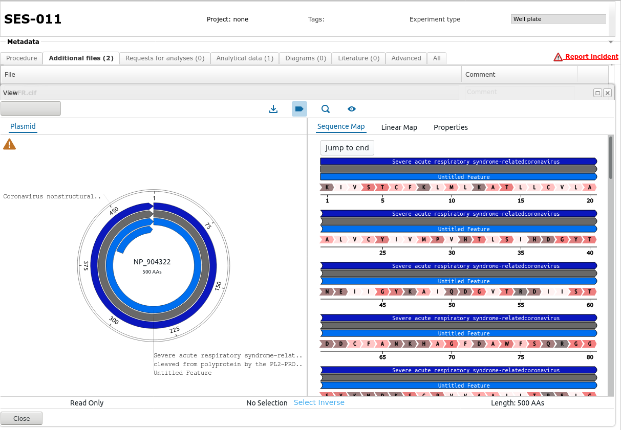
Task: Collapse the Metadata section arrow
Action: 610,42
